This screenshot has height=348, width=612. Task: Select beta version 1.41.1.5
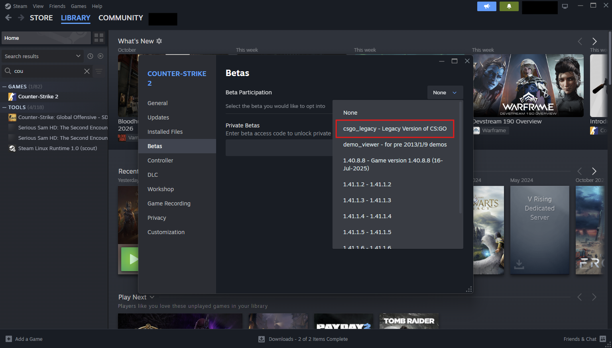click(395, 232)
